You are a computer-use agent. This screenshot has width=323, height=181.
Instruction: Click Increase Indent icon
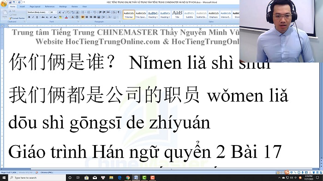coord(104,12)
